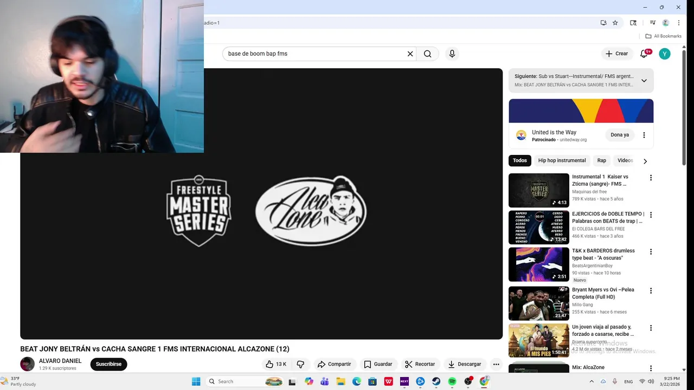Image resolution: width=694 pixels, height=390 pixels.
Task: Open ALVARO DANIEL channel avatar
Action: click(x=27, y=364)
